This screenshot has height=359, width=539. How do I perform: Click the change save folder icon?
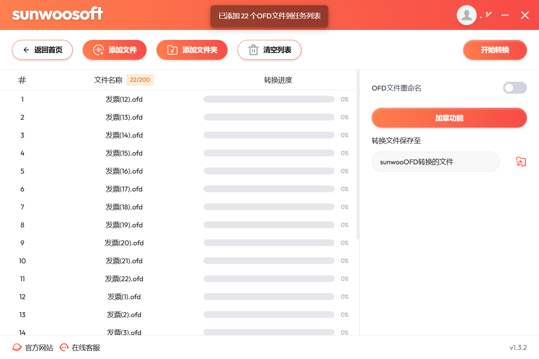(x=521, y=162)
